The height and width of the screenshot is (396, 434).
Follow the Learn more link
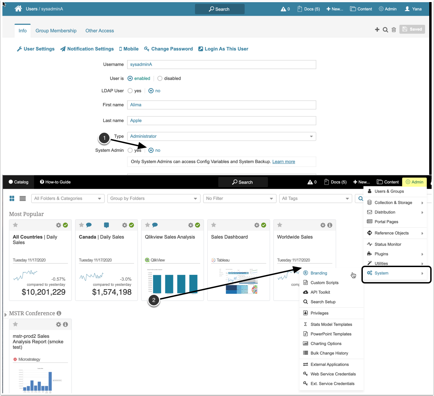pyautogui.click(x=284, y=161)
